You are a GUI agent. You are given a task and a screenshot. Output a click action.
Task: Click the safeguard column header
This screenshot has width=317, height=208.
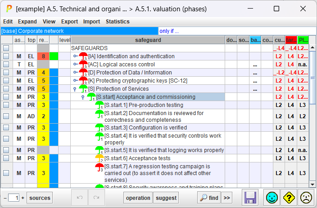tap(148, 40)
